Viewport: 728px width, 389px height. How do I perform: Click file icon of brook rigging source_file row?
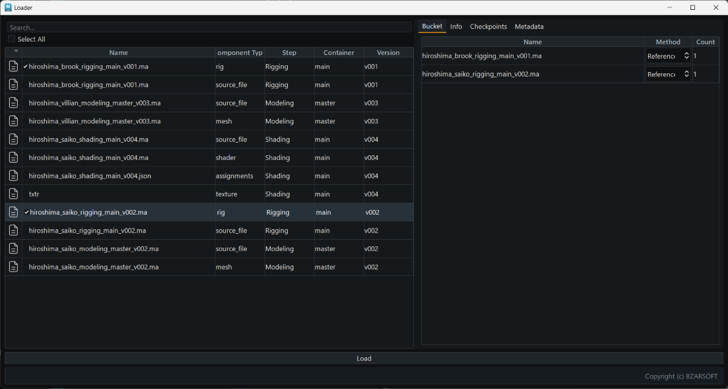coord(14,85)
